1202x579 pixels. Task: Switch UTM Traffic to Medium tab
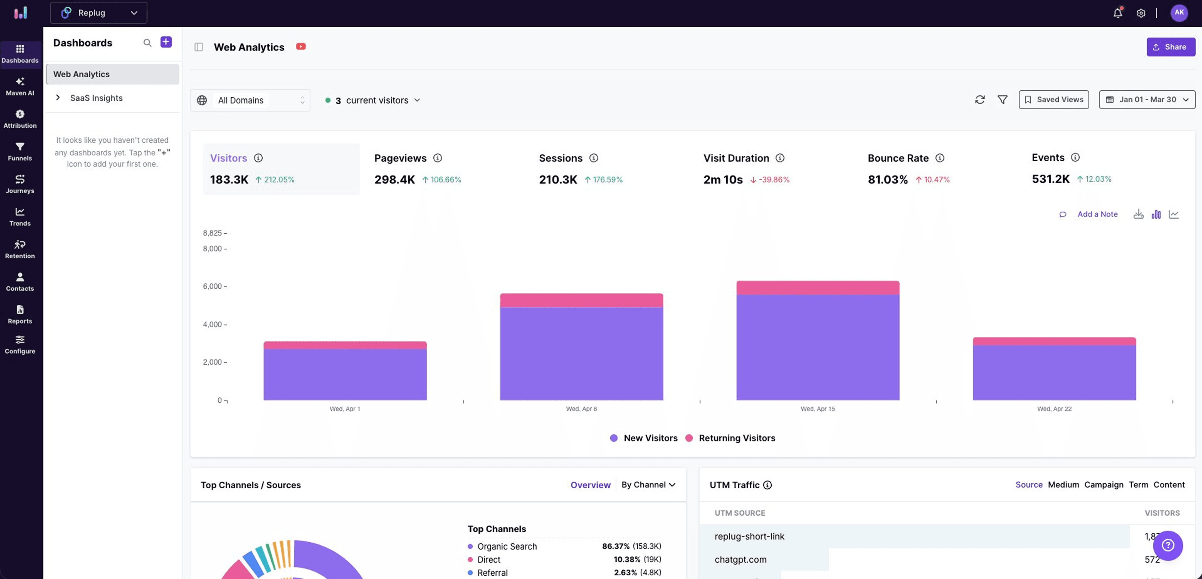1063,485
